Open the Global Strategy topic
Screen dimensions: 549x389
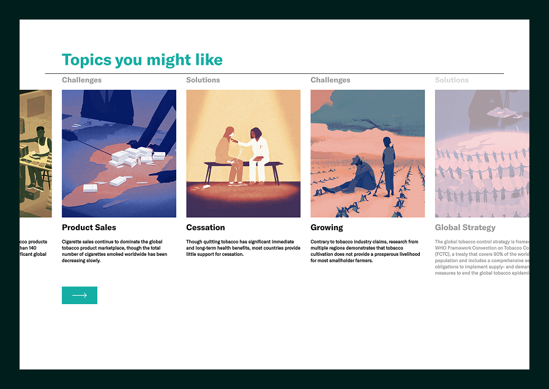465,227
